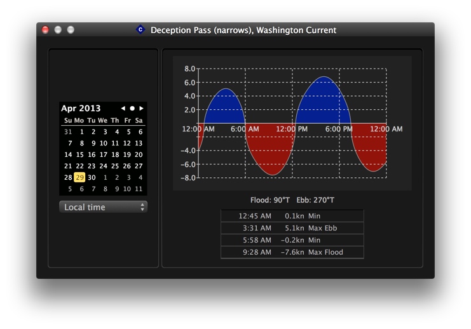Select April 1 in calendar
471x329 pixels.
(82, 131)
